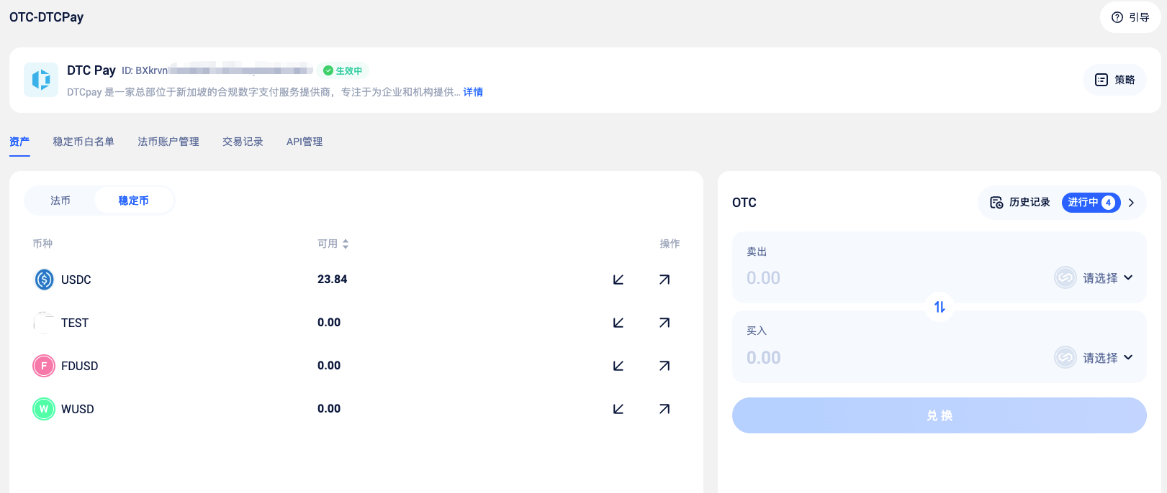Open the 详情 link in the description

[473, 92]
